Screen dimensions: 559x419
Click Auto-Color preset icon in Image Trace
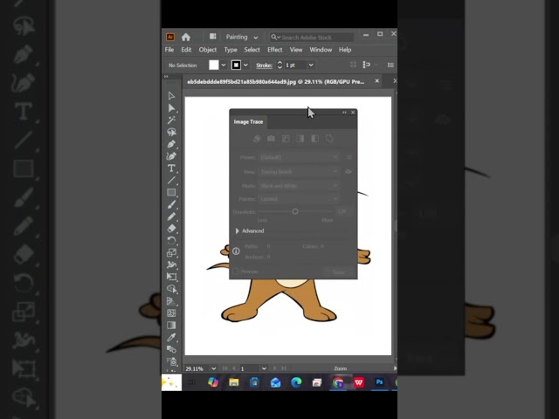pyautogui.click(x=257, y=139)
